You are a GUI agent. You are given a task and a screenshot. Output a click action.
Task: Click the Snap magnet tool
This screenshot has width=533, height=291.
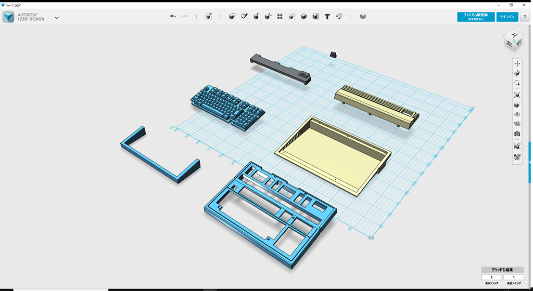pos(339,17)
